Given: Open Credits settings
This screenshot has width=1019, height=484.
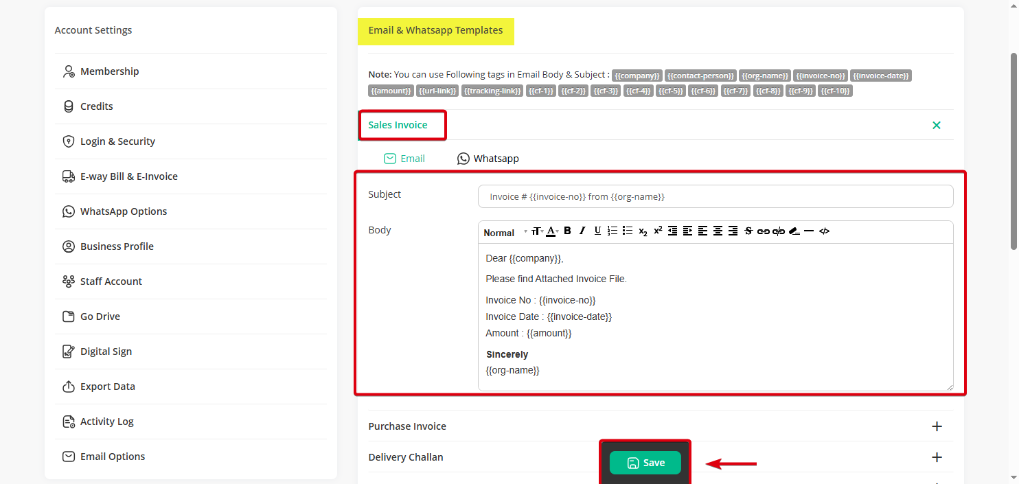Looking at the screenshot, I should (x=191, y=106).
